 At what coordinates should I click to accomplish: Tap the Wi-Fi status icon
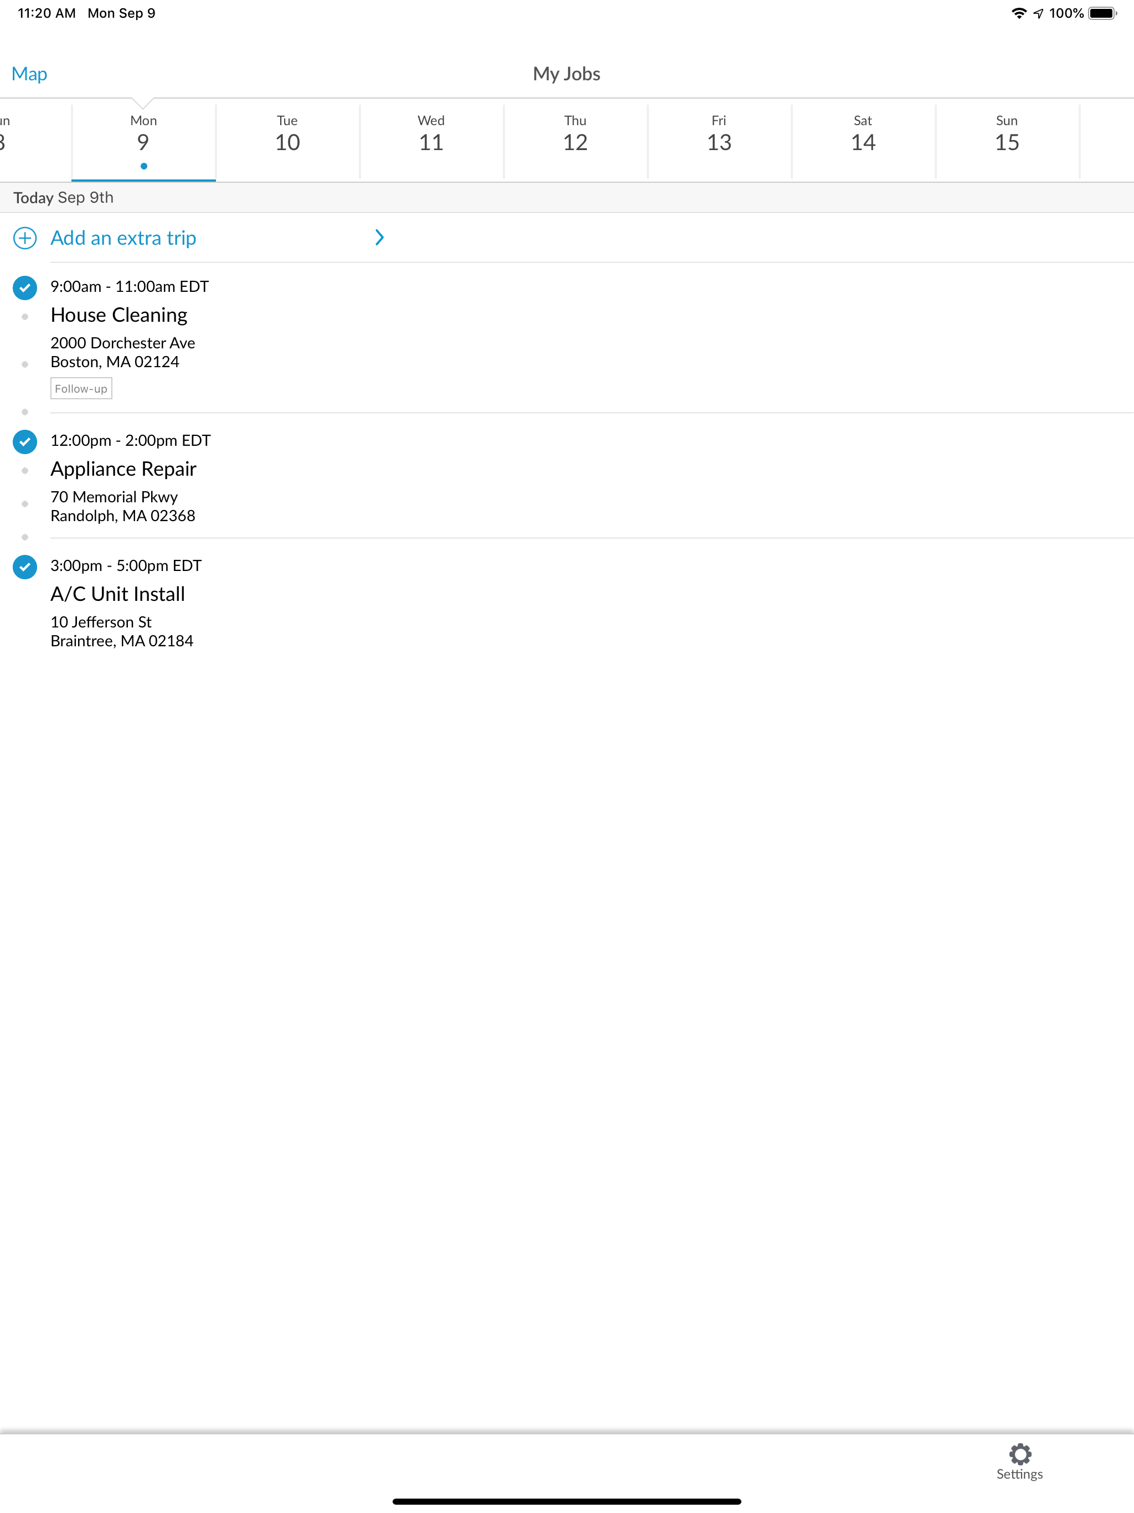click(1018, 13)
